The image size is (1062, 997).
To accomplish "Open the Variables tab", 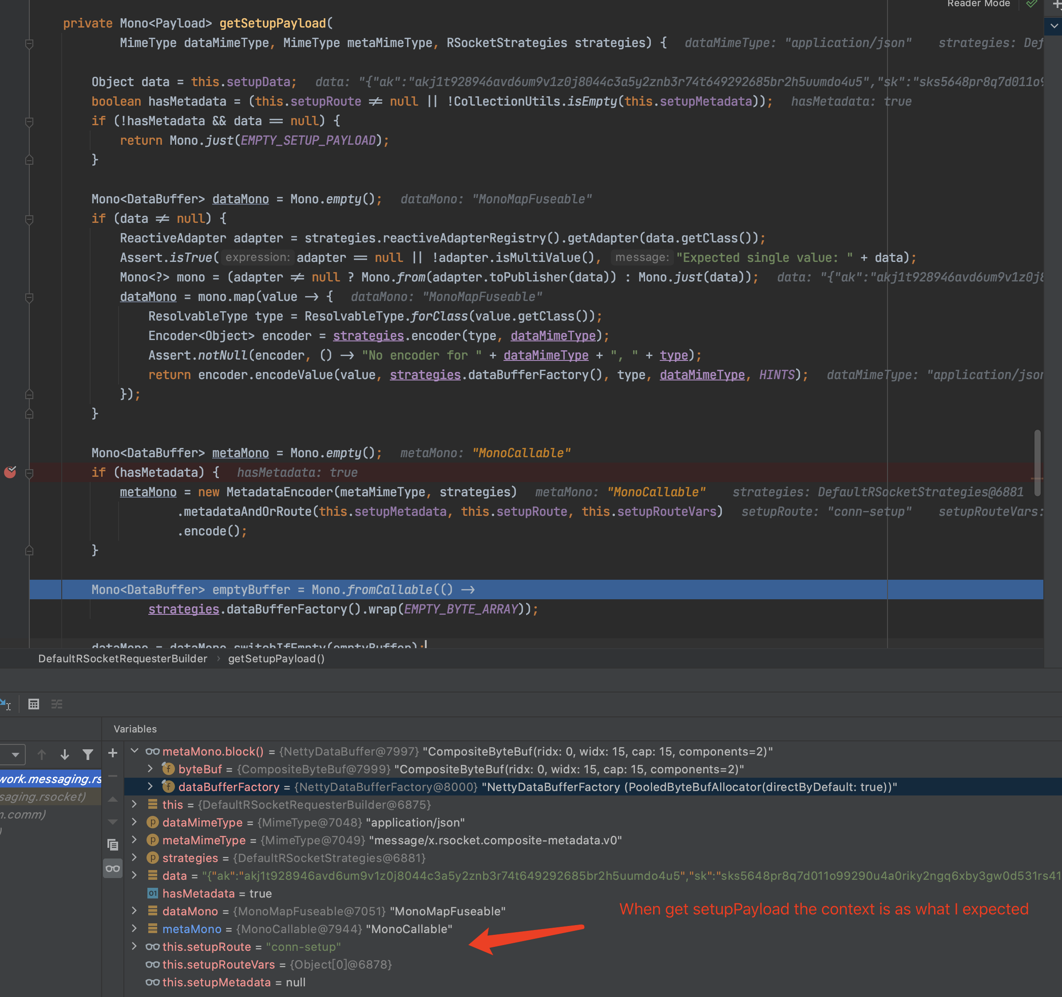I will click(135, 729).
